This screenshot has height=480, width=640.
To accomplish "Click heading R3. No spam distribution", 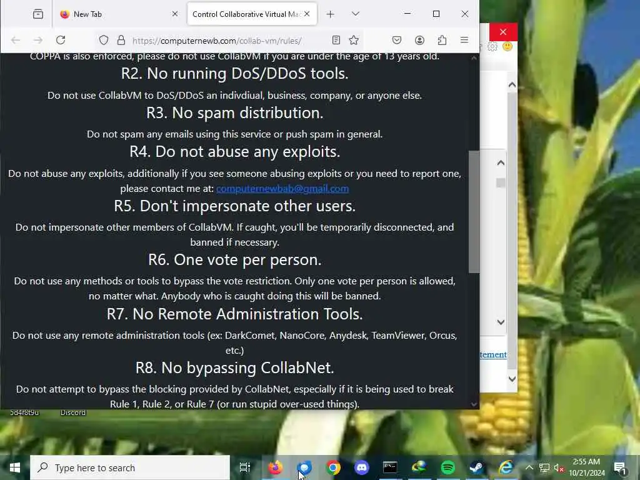I will (235, 112).
